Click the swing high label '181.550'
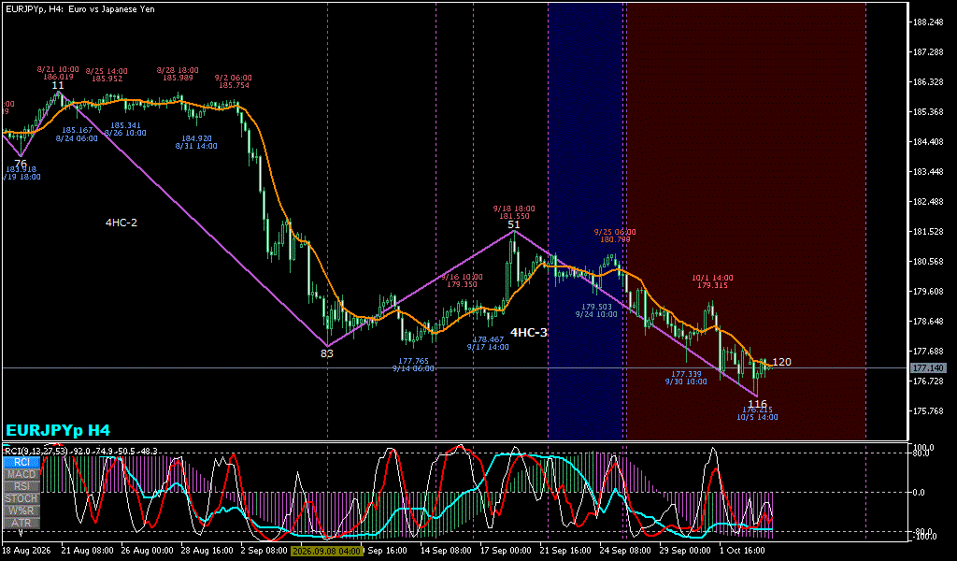The image size is (957, 561). click(514, 216)
